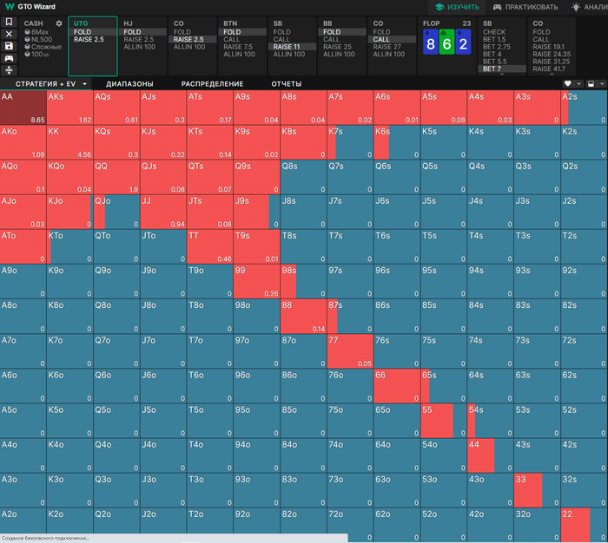
Task: Select RAISE 27 in CO column
Action: [x=387, y=47]
